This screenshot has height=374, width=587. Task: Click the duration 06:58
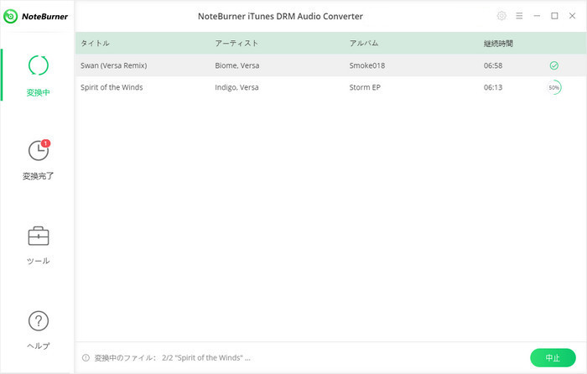(x=493, y=65)
